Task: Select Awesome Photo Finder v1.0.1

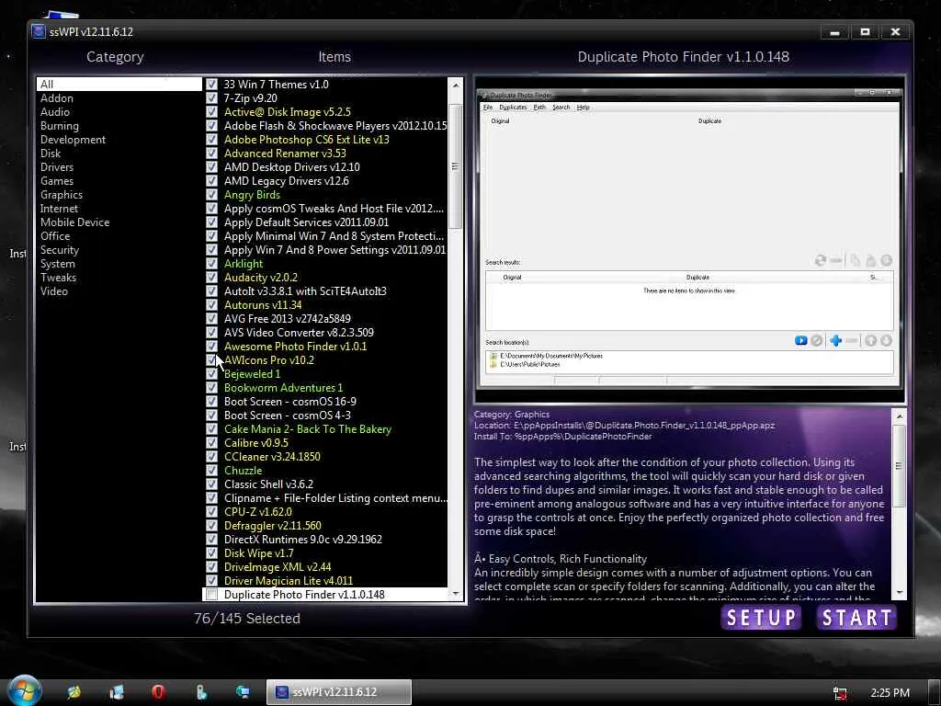Action: click(295, 347)
